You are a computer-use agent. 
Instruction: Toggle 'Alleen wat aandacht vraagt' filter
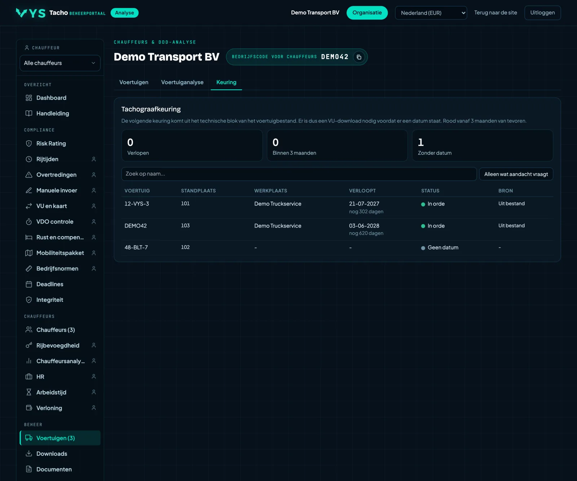516,174
